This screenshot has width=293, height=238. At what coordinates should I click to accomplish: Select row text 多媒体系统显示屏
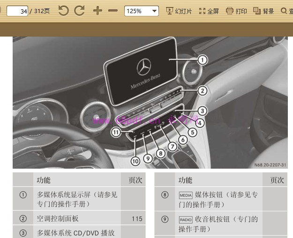coord(64,195)
